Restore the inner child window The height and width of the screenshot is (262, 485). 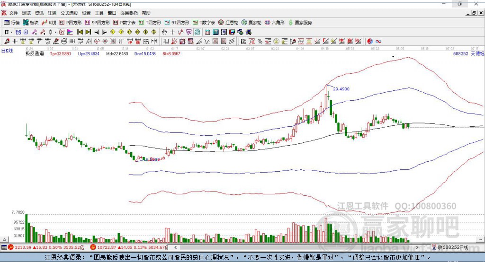click(x=474, y=13)
